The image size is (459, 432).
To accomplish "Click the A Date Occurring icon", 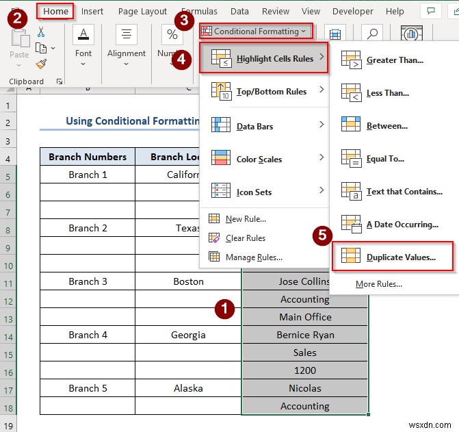I will 352,224.
